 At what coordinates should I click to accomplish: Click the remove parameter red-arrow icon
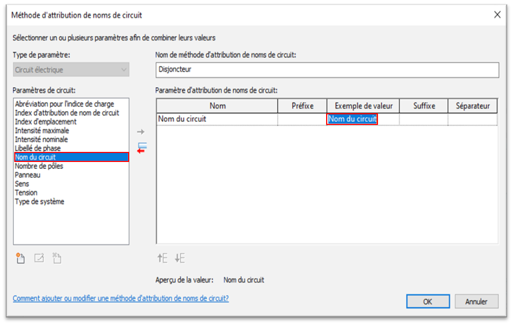click(141, 148)
